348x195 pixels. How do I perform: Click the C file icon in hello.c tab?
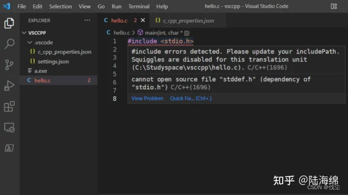[x=106, y=20]
